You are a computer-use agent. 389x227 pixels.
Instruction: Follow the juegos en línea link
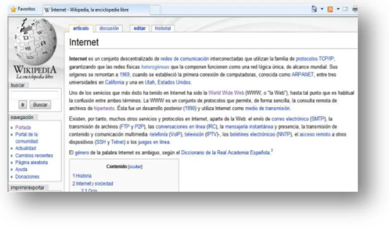point(154,142)
